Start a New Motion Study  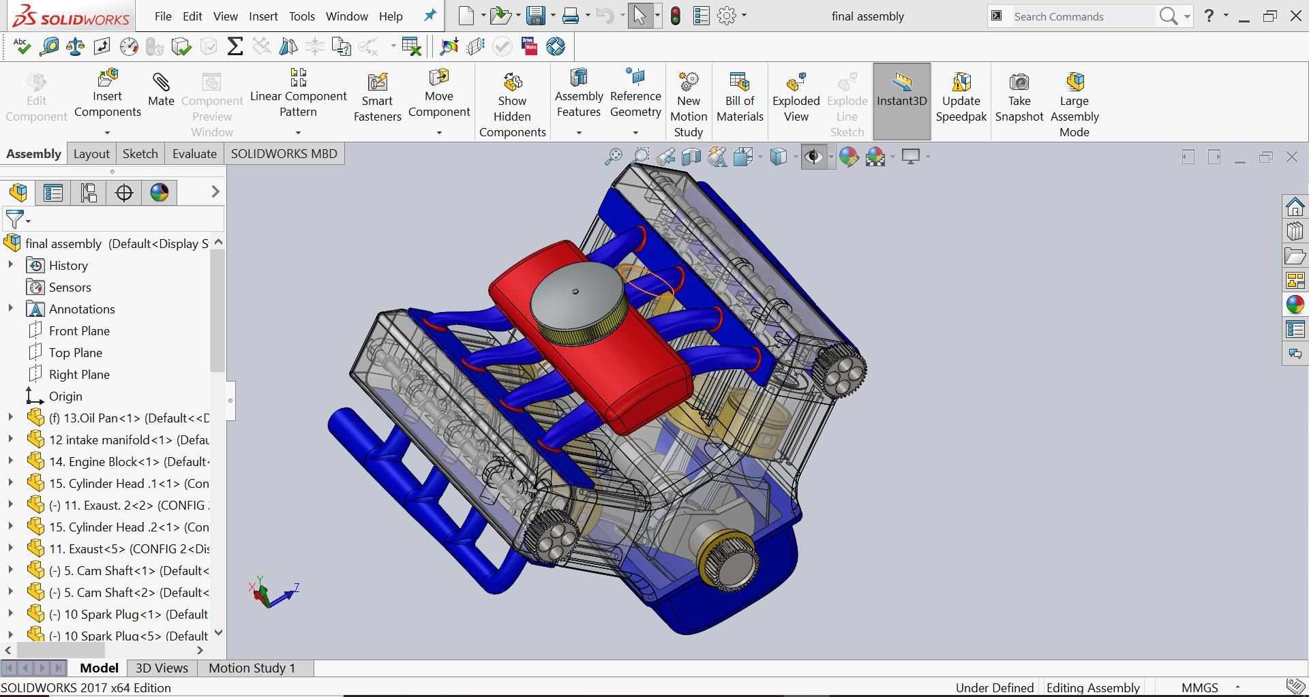[x=689, y=105]
